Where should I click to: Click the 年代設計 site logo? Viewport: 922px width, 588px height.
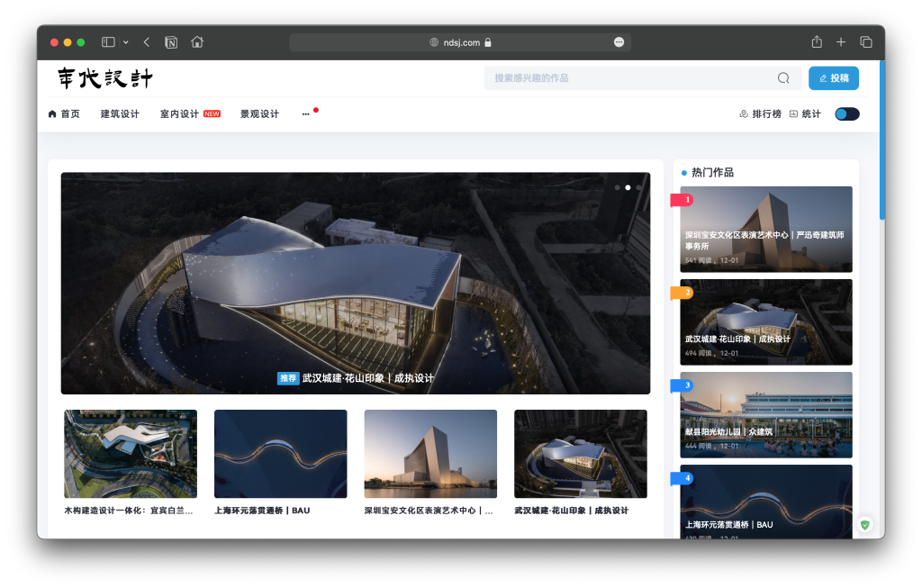(105, 78)
